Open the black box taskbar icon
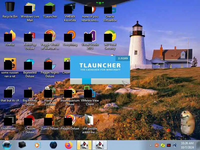 pos(22,145)
